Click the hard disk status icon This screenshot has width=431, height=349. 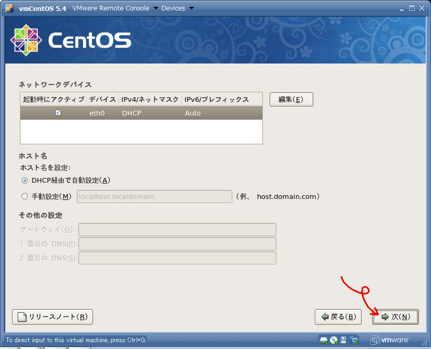pyautogui.click(x=324, y=340)
